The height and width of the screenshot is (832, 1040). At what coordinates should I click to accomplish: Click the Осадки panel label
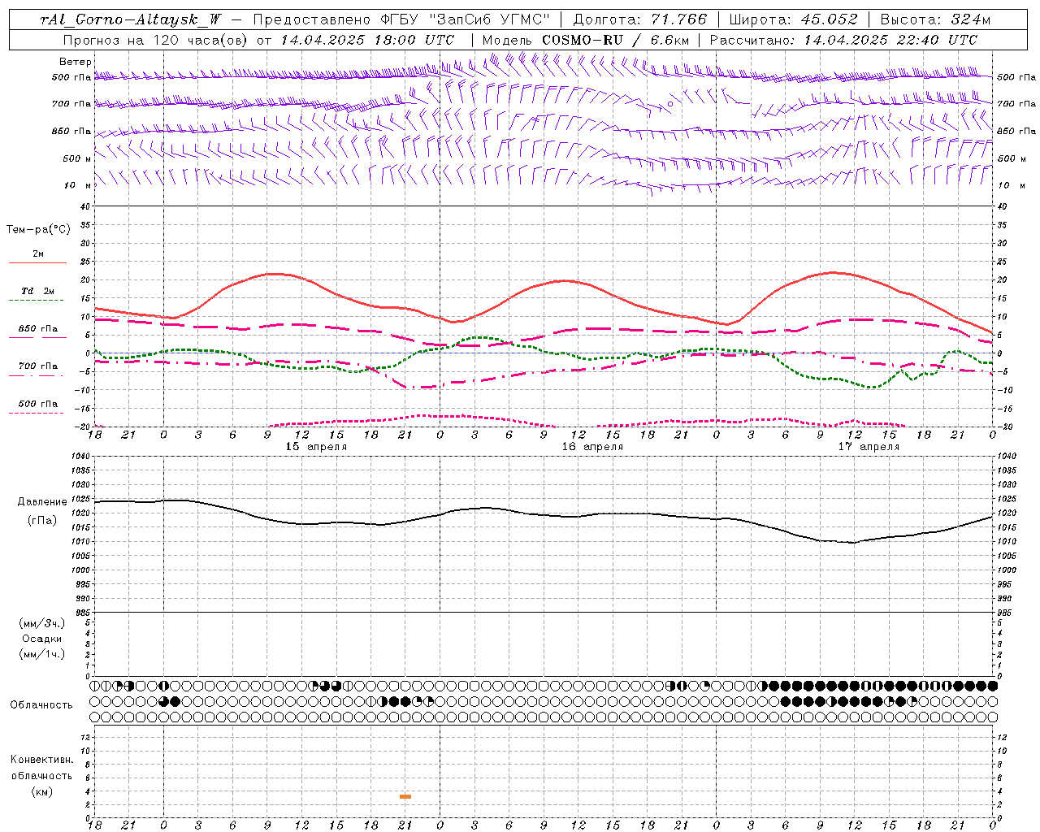41,639
